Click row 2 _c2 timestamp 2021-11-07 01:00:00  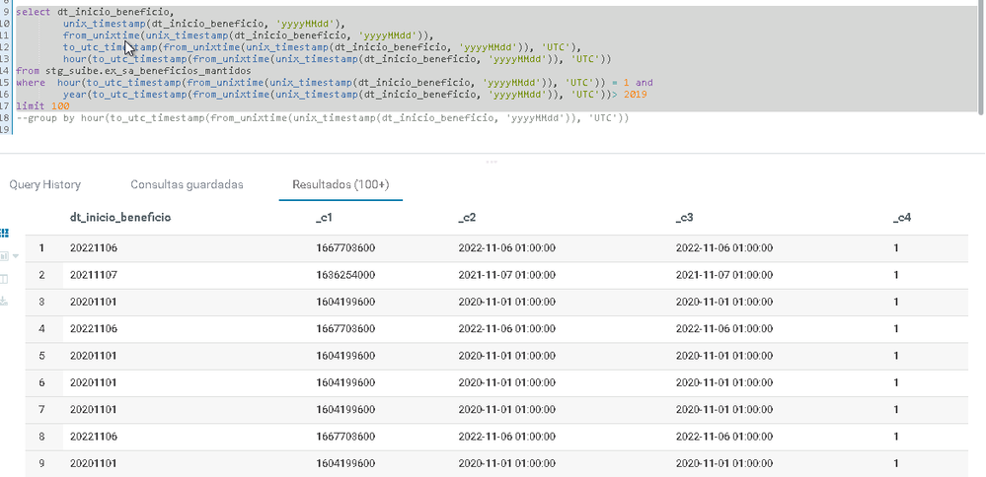[507, 275]
